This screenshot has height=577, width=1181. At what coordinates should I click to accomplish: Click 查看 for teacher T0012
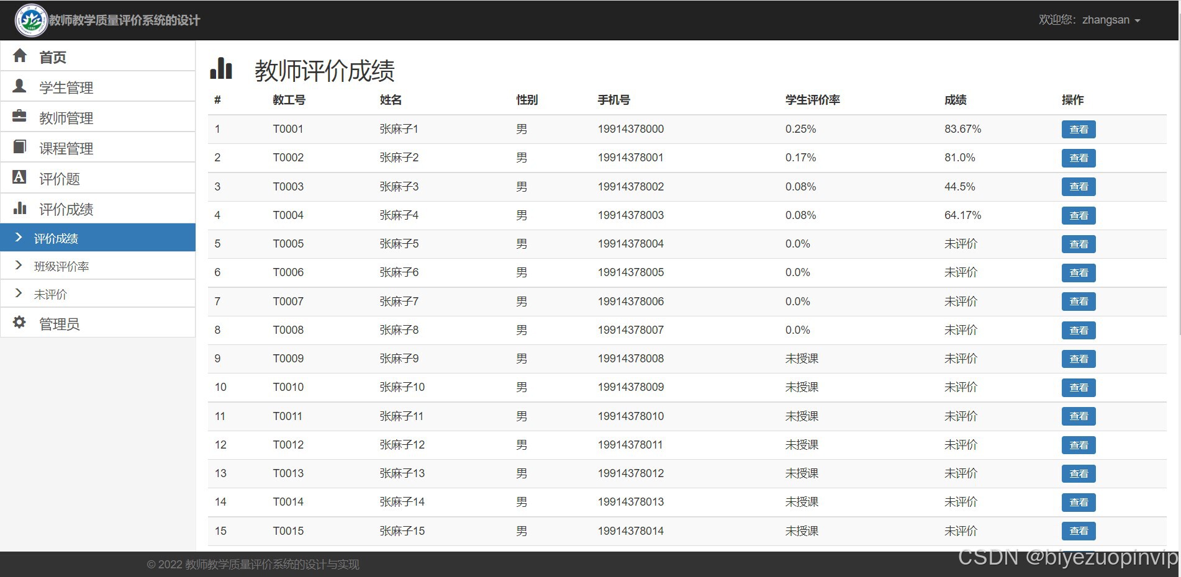pyautogui.click(x=1079, y=445)
